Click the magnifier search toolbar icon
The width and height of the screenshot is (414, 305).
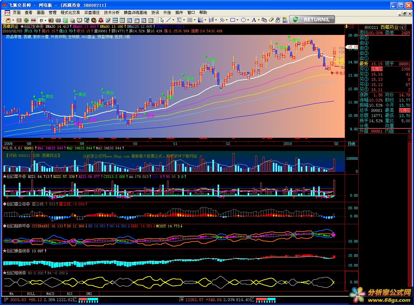click(x=86, y=20)
